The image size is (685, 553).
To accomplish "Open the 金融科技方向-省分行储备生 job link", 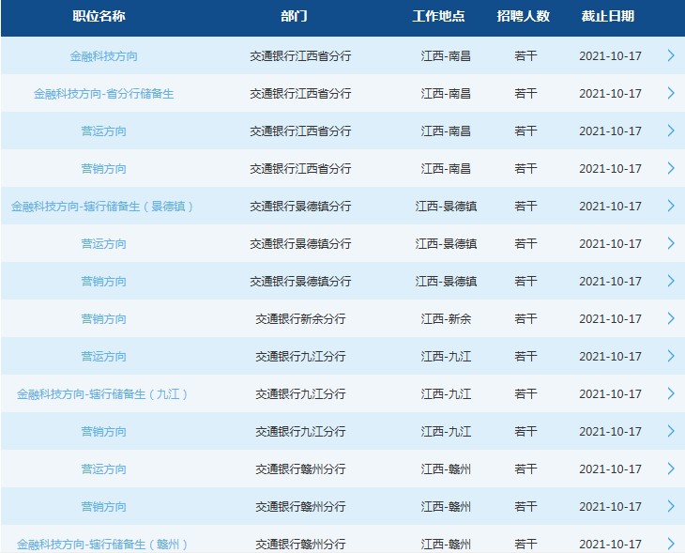I will point(103,94).
